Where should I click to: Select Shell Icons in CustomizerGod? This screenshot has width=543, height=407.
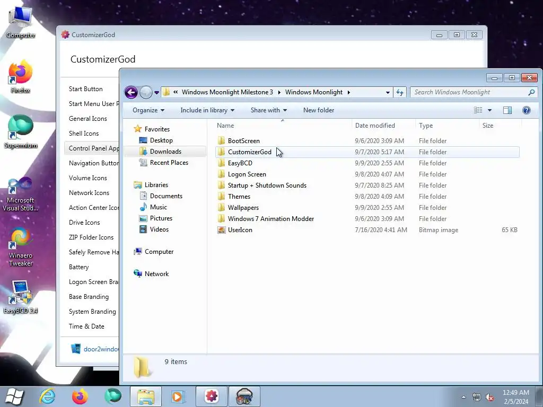point(83,134)
